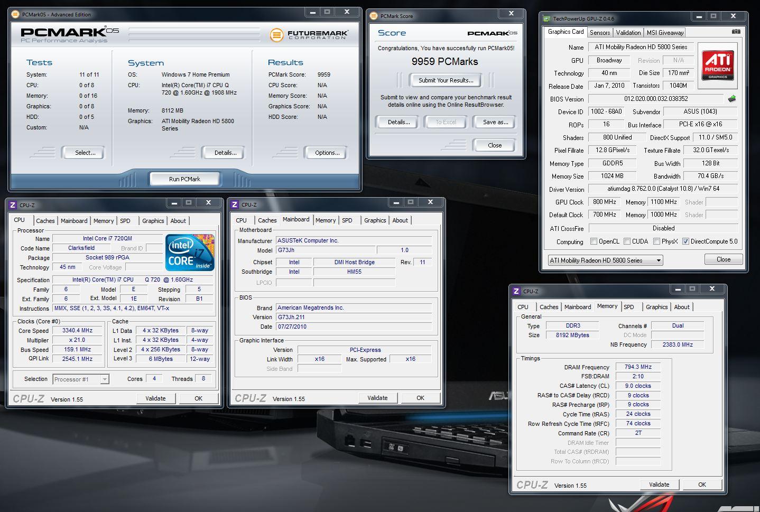Click the ATI Radeon logo in GPU-Z
Viewport: 760px width, 512px height.
(x=718, y=66)
